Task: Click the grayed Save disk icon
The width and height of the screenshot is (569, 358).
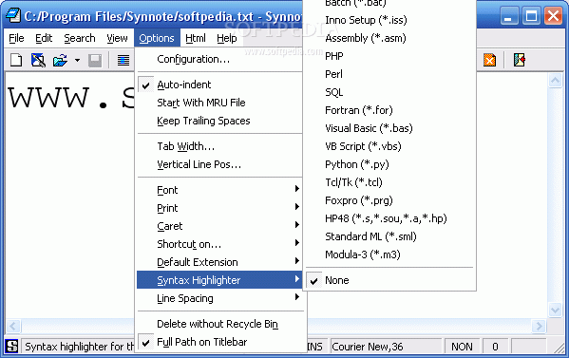Action: pos(95,61)
